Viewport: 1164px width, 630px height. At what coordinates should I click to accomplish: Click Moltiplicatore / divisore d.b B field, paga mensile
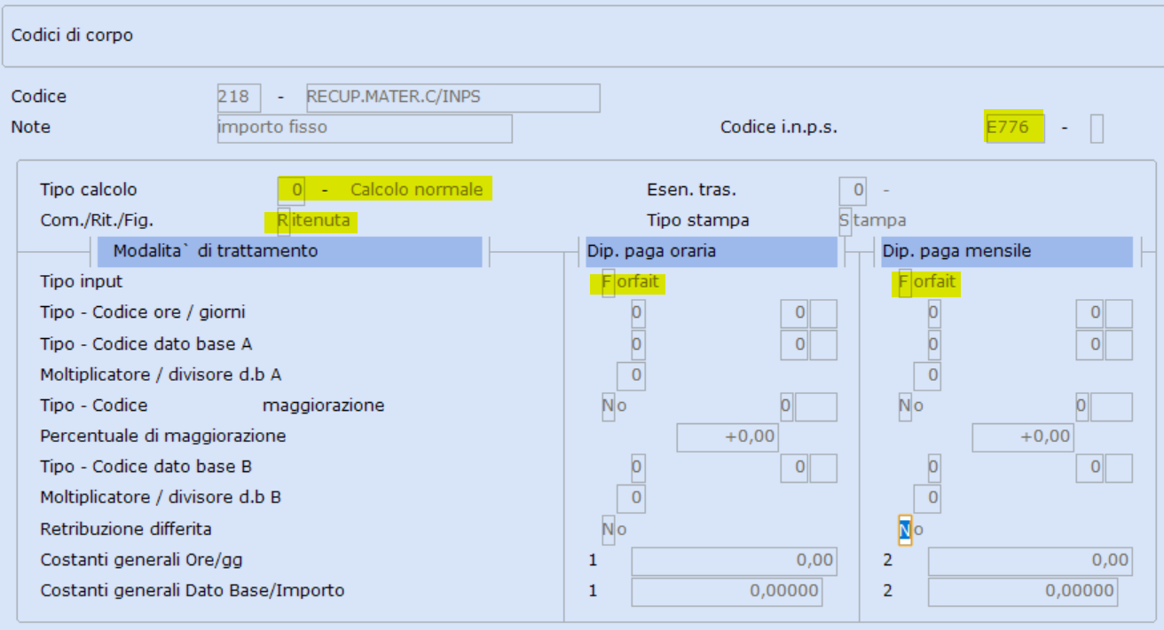pyautogui.click(x=926, y=499)
